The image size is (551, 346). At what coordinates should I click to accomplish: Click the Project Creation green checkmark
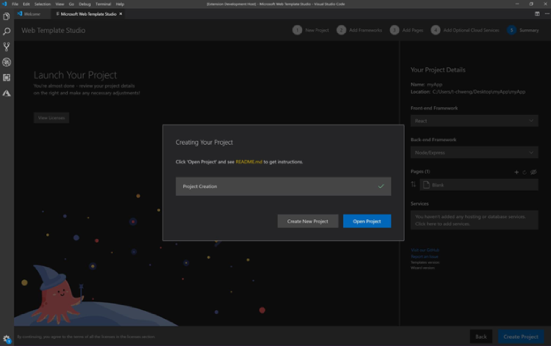(x=381, y=186)
